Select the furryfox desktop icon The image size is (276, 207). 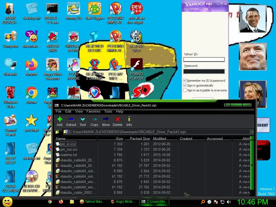tap(32, 67)
